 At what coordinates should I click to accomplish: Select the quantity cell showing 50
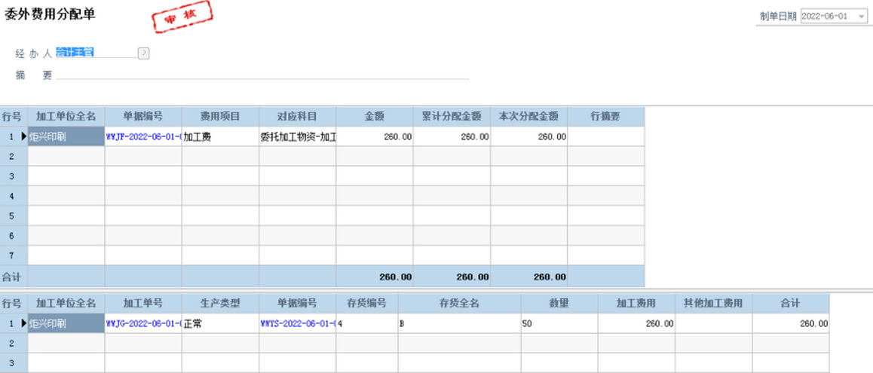tap(559, 323)
